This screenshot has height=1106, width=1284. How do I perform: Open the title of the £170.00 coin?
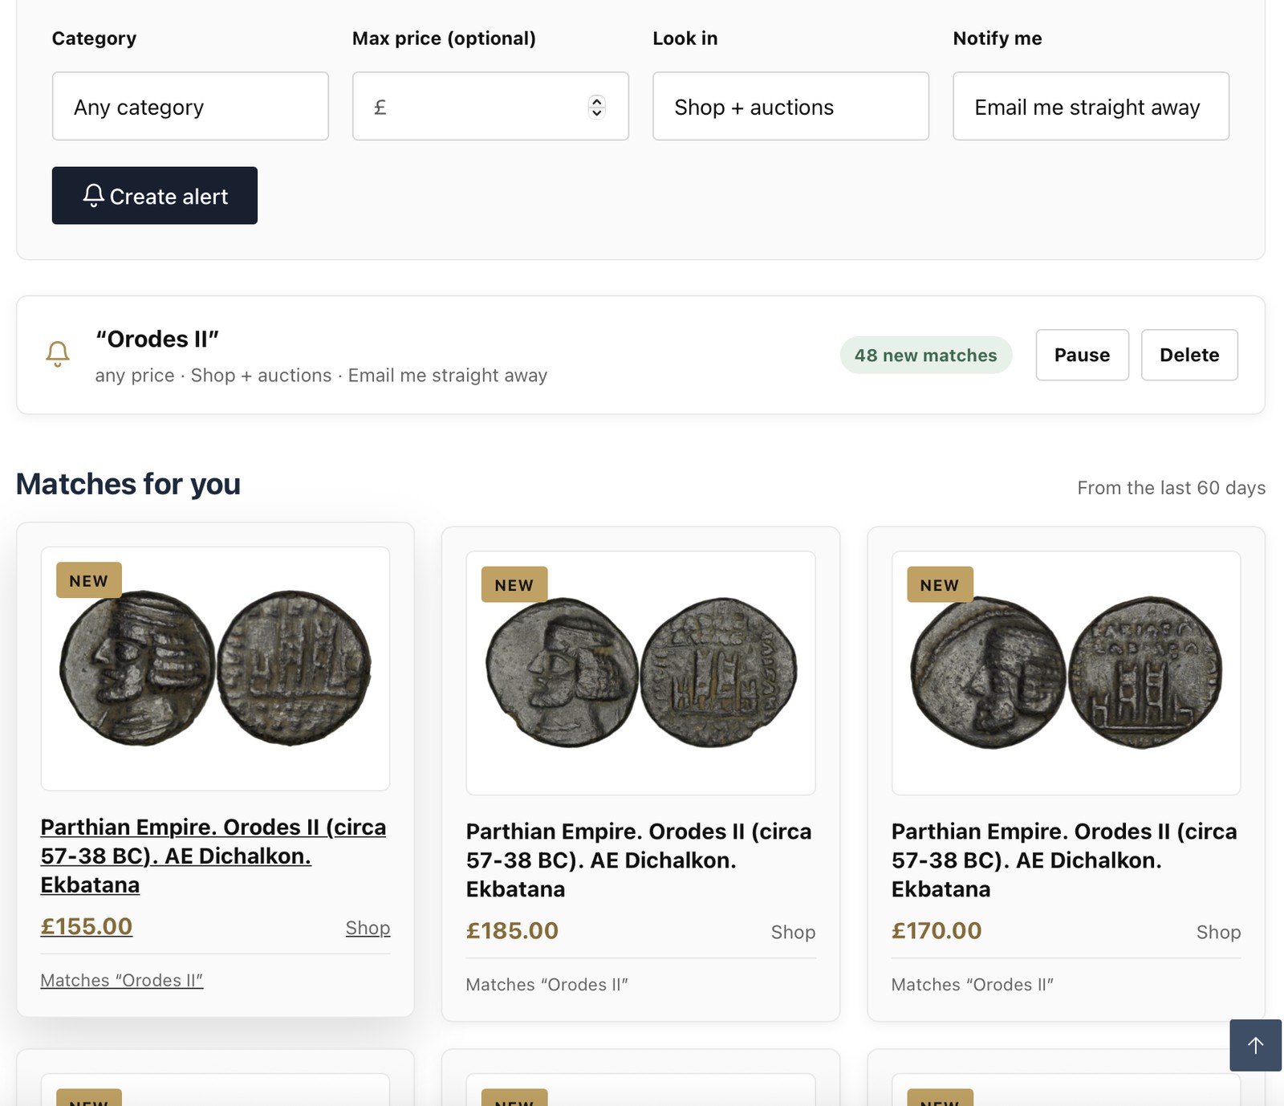tap(1064, 860)
